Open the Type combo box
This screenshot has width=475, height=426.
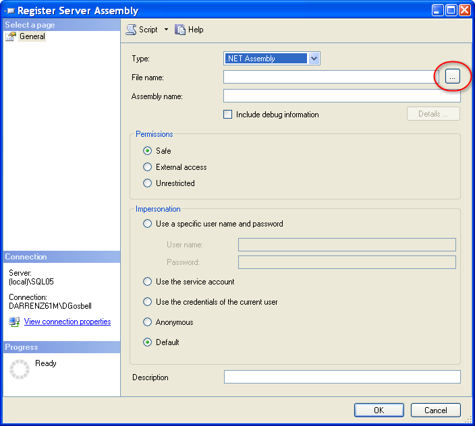click(271, 59)
